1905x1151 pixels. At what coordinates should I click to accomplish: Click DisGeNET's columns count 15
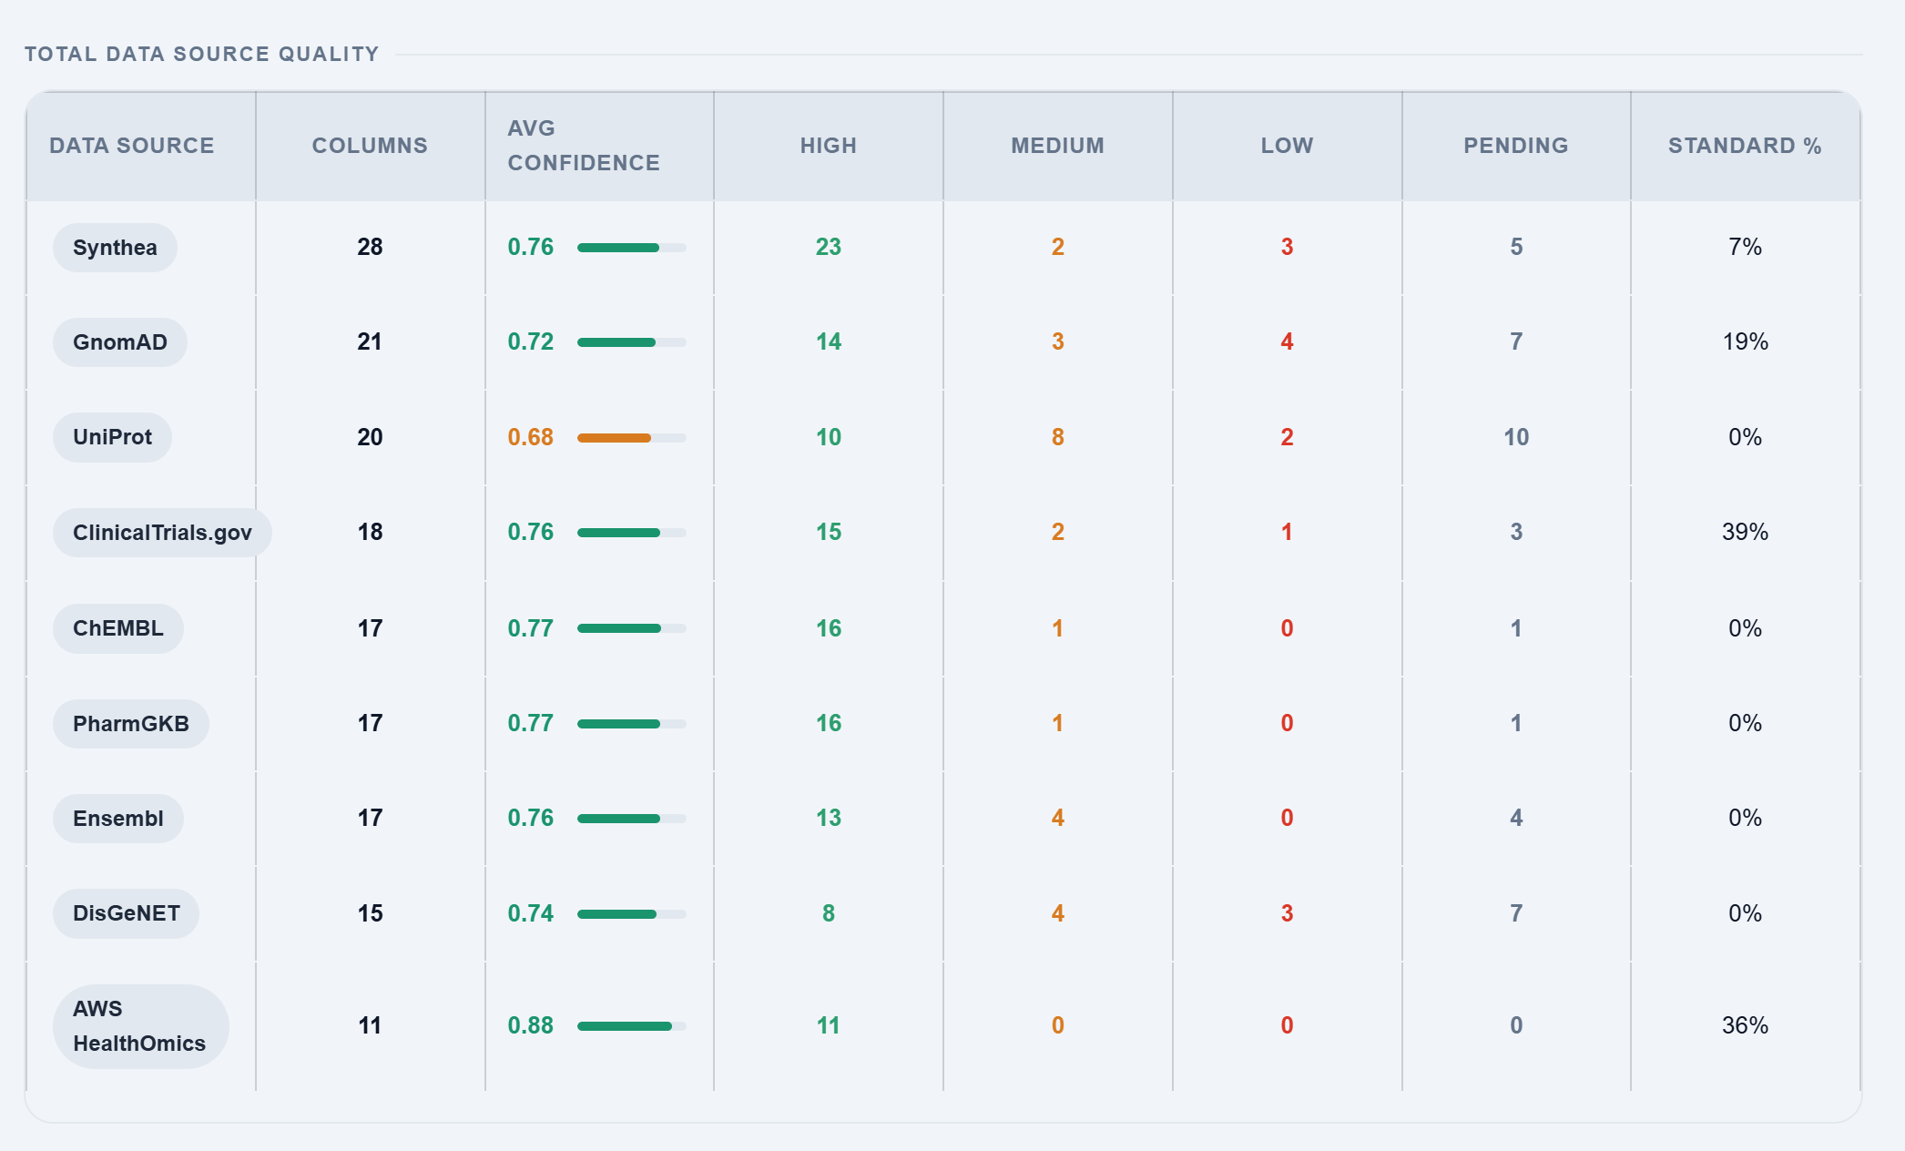[370, 913]
